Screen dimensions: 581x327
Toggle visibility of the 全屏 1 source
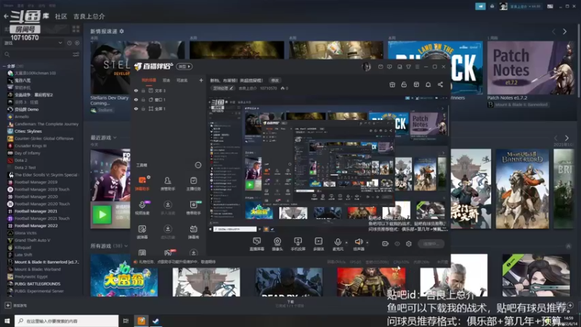tap(136, 108)
